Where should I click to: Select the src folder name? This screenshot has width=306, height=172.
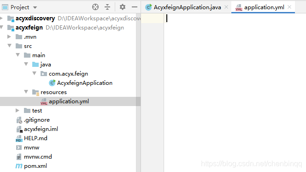(28, 46)
